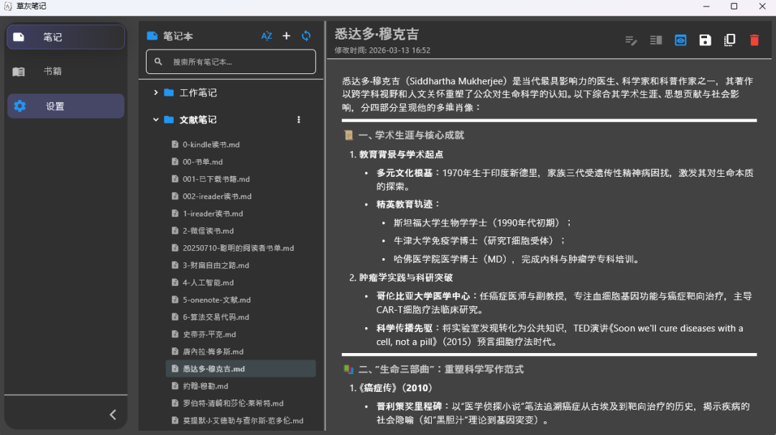Screen dimensions: 776x435
Task: Add a new notebook with the plus icon
Action: [286, 36]
